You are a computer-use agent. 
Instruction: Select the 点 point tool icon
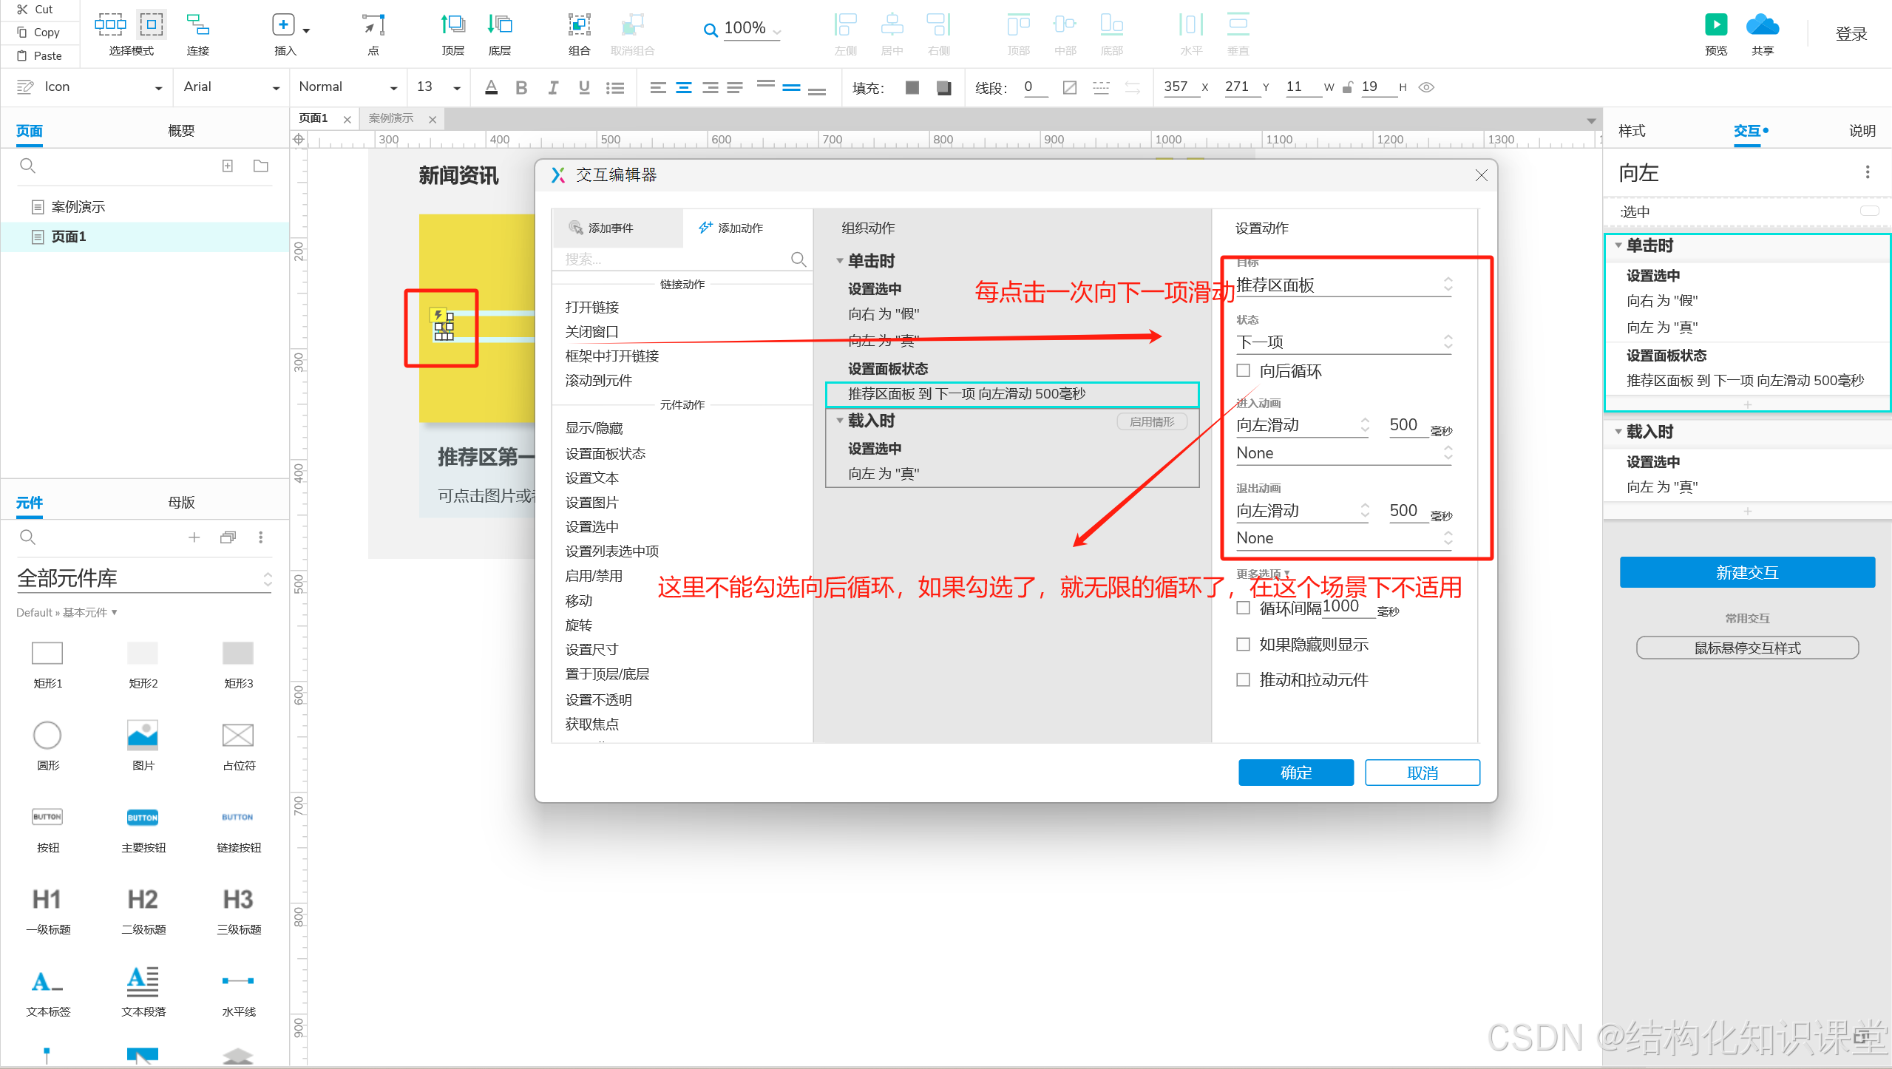point(373,24)
